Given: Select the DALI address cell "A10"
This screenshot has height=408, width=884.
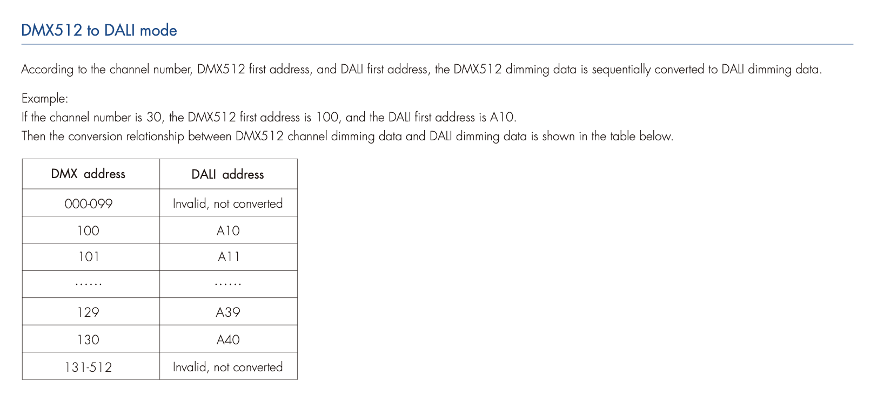Looking at the screenshot, I should 227,230.
